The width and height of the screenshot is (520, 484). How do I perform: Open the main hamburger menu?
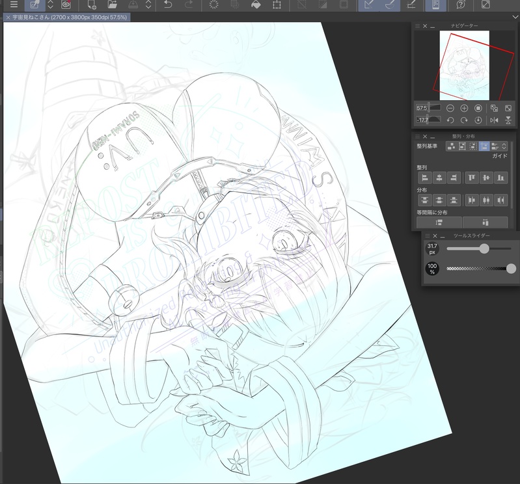(x=14, y=5)
